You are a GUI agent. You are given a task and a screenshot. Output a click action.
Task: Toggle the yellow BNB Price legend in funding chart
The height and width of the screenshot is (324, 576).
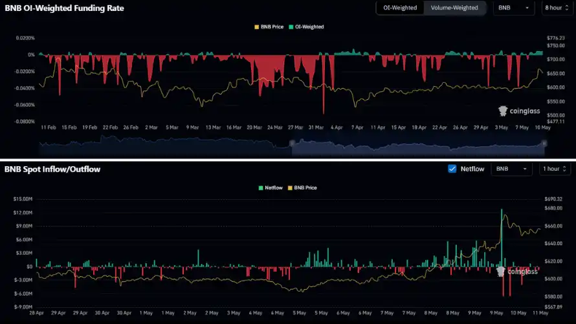[269, 27]
